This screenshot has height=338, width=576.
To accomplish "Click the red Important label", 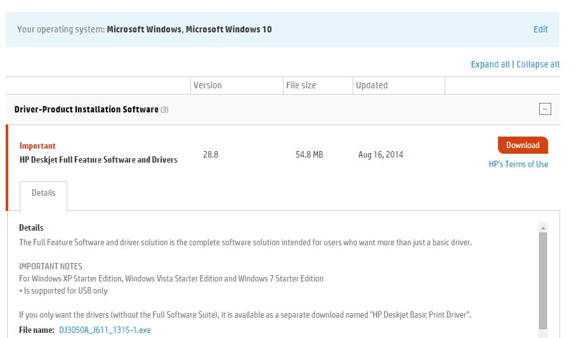I will [x=37, y=146].
